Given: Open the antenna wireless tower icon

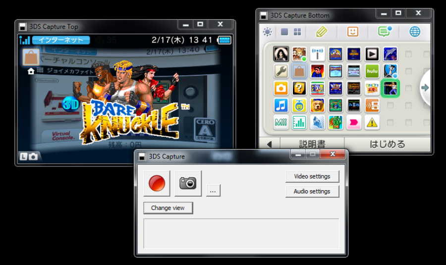Looking at the screenshot, I should 318,53.
